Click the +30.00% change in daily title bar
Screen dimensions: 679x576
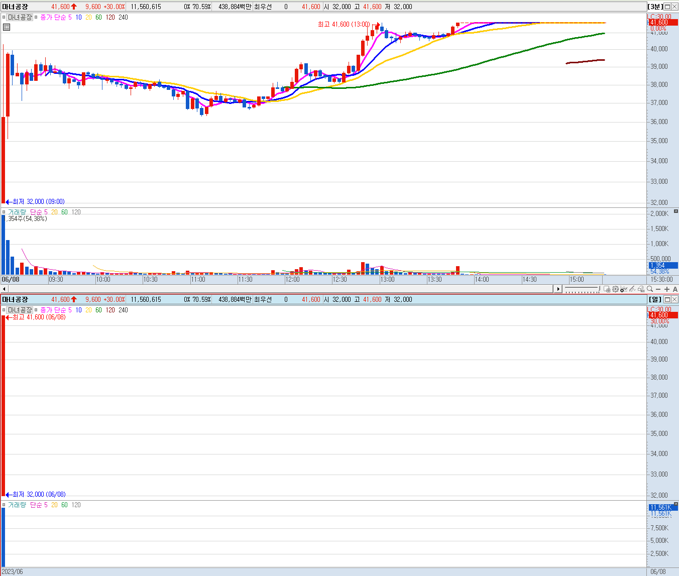coord(114,299)
